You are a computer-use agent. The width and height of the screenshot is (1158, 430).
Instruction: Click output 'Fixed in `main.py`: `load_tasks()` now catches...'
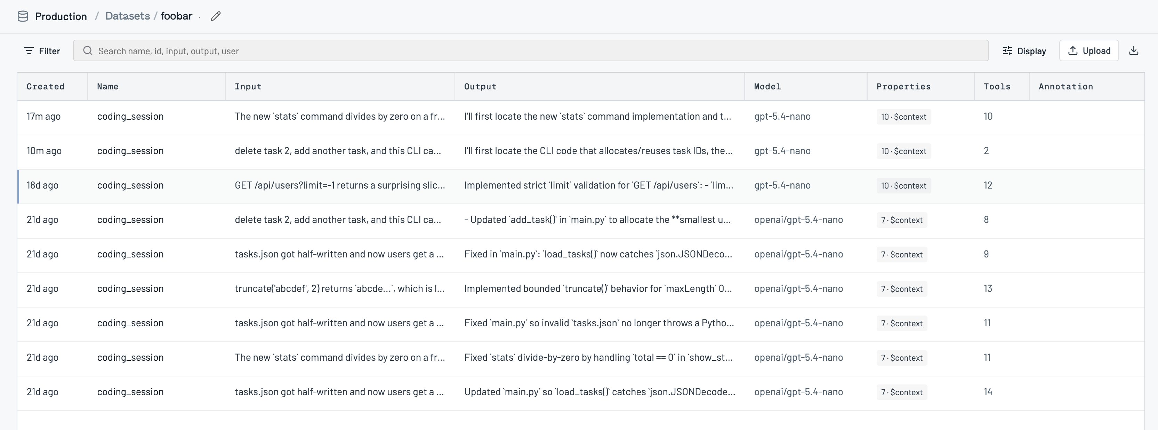click(598, 254)
